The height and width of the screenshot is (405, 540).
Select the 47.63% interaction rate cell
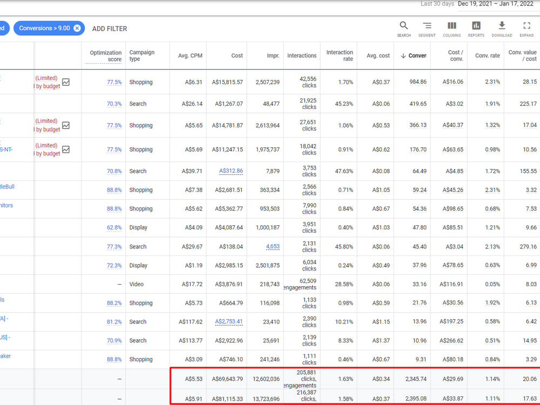pyautogui.click(x=343, y=171)
